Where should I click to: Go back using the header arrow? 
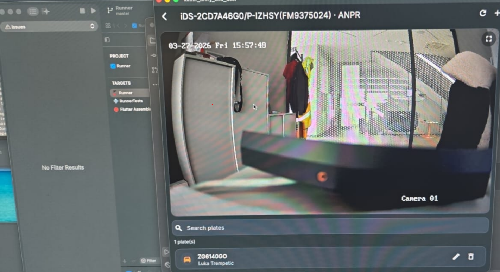[164, 16]
